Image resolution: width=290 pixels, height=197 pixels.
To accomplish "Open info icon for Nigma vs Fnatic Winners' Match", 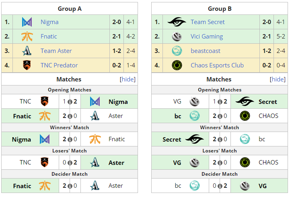I will pyautogui.click(x=70, y=140).
